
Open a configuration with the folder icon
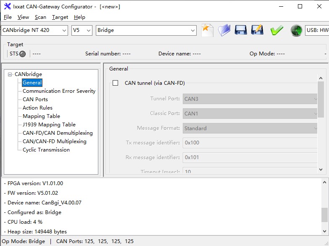[x=224, y=30]
